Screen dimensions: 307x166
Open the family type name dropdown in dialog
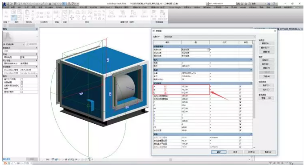254,37
